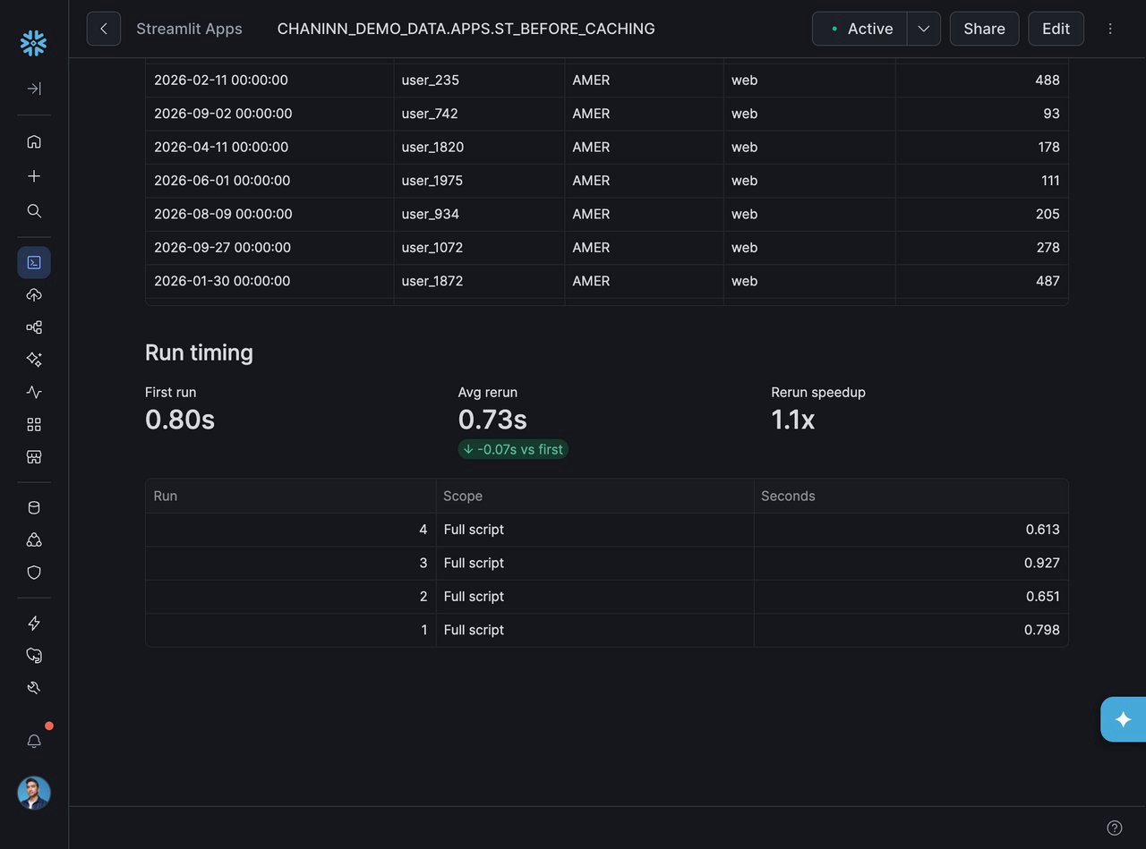Open the wrench tools icon

point(34,688)
